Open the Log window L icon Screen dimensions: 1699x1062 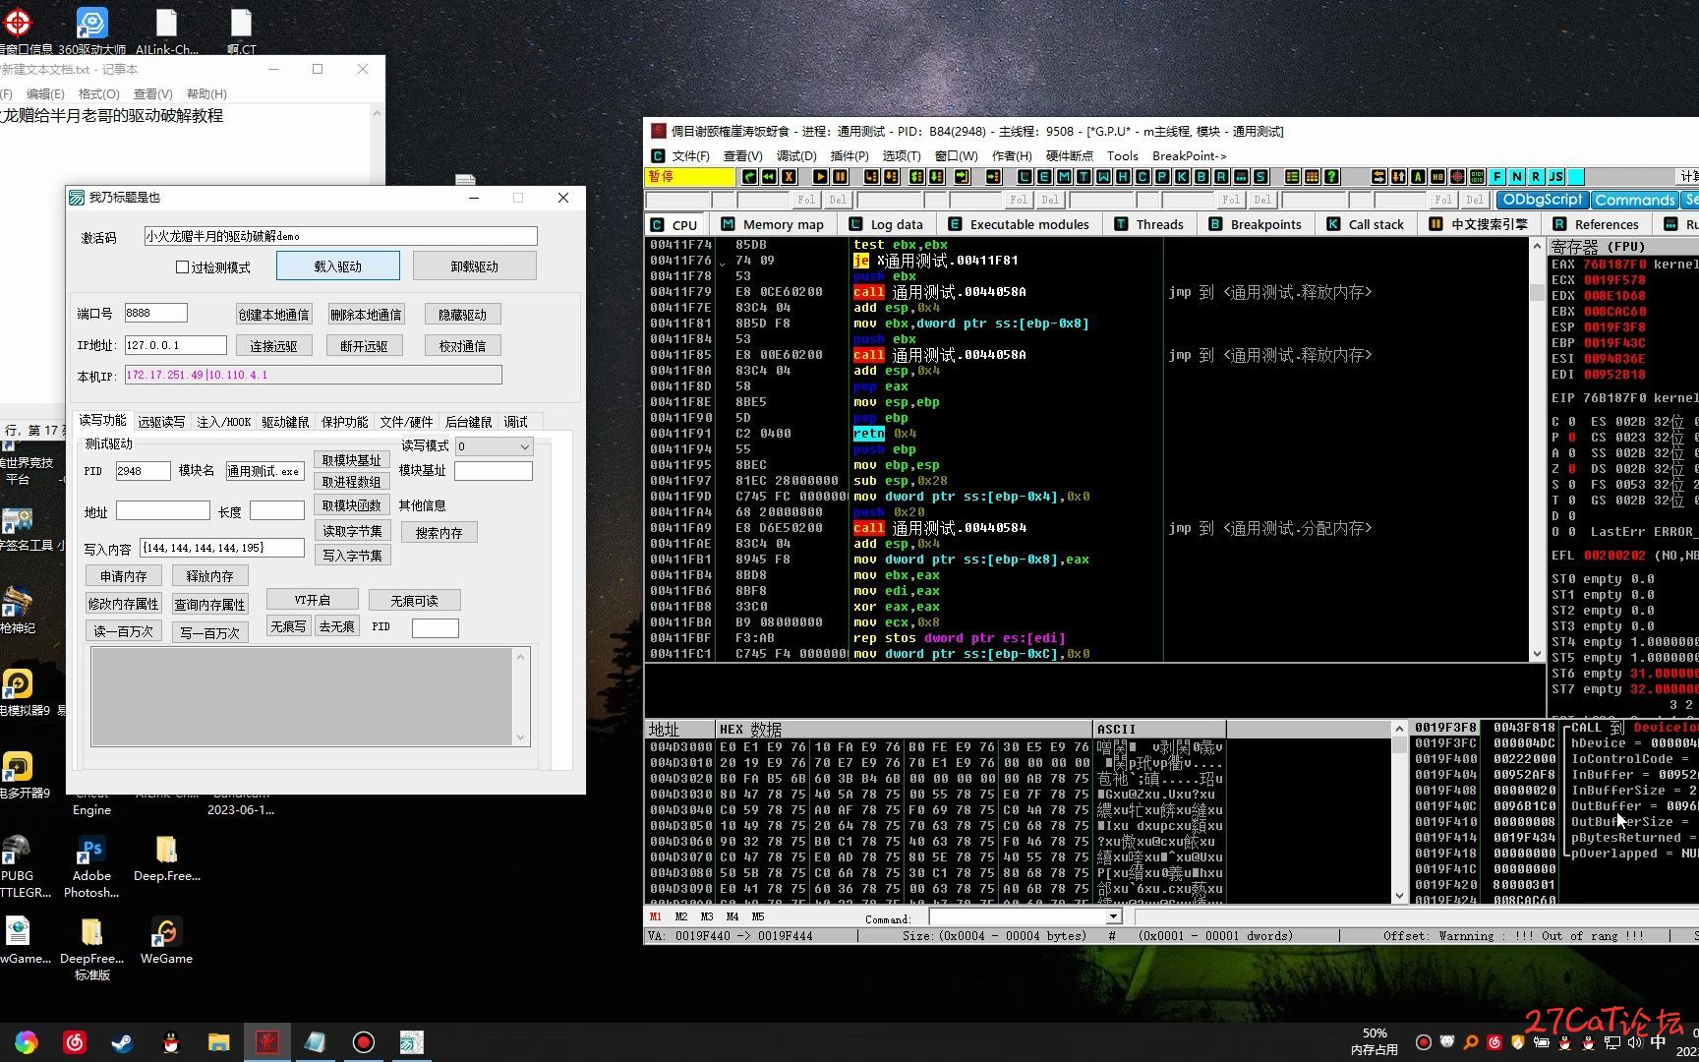(x=1025, y=177)
